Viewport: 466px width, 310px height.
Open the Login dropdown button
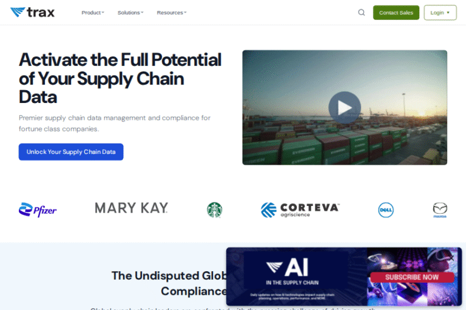(x=440, y=13)
